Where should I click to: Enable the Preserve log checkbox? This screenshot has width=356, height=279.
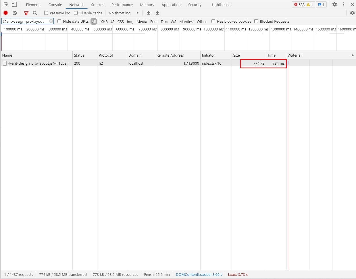(x=46, y=13)
